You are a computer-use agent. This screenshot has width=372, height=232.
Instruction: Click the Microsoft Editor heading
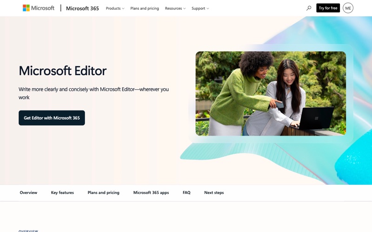click(x=63, y=71)
